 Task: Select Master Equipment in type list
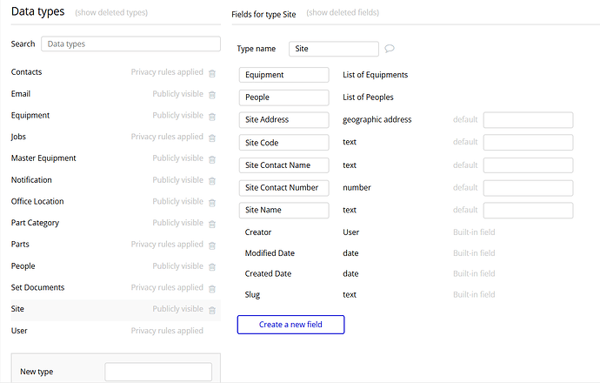43,158
